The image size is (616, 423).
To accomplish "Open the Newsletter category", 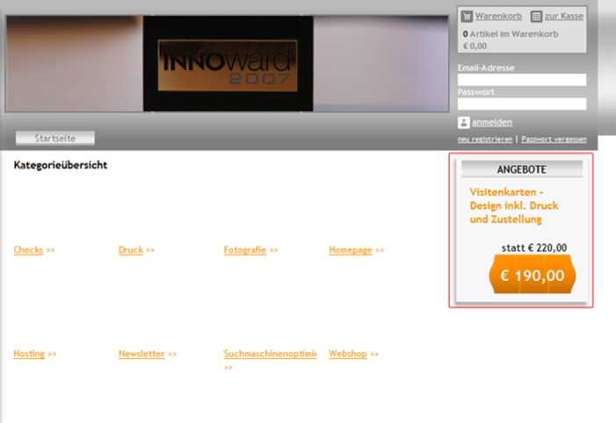I will (141, 354).
